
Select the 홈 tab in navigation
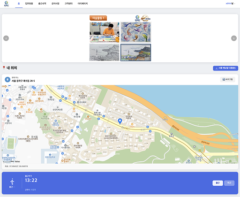point(19,4)
